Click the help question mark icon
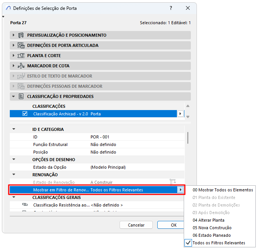Image resolution: width=258 pixels, height=250 pixels. pos(171,8)
